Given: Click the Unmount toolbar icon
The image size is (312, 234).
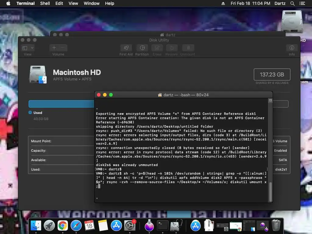Looking at the screenshot, I should 188,48.
